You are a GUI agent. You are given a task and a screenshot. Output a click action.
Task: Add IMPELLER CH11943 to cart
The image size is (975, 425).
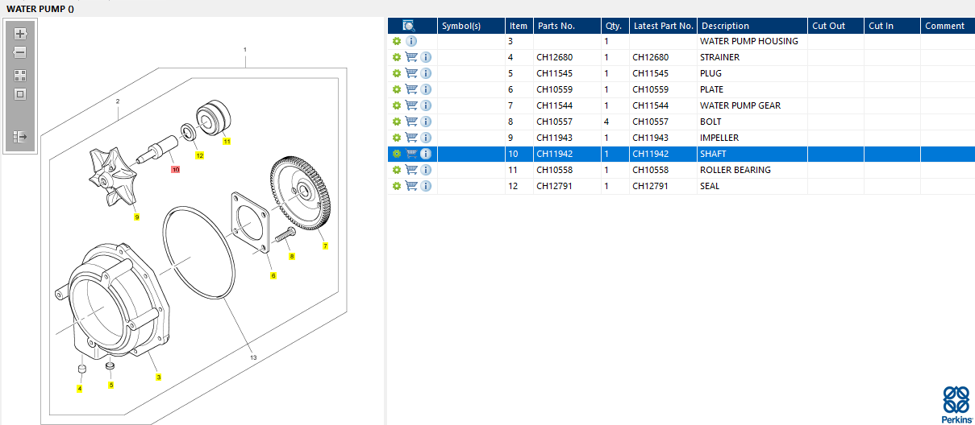pos(411,138)
